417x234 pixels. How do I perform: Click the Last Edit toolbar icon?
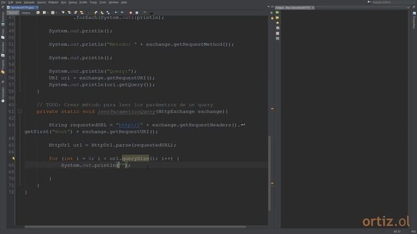38,12
